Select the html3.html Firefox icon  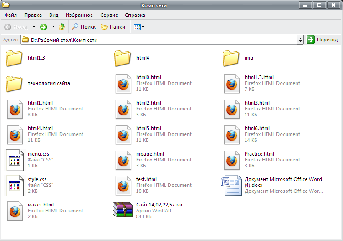click(x=232, y=110)
